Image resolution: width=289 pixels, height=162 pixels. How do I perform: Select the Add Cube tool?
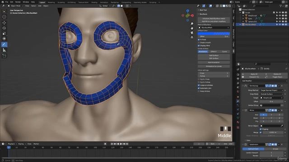(x=4, y=56)
